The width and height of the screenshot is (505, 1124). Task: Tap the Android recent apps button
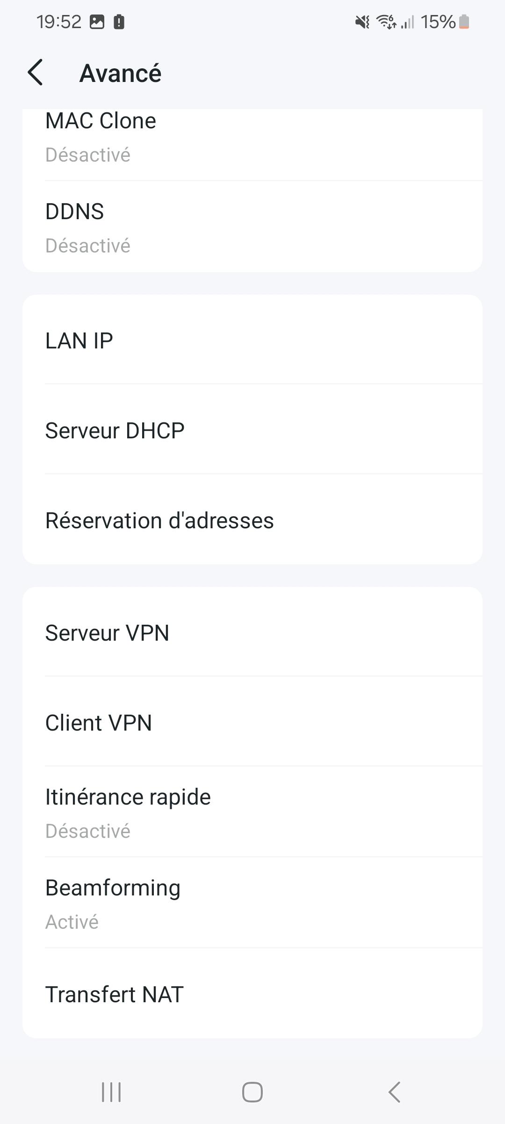111,1092
